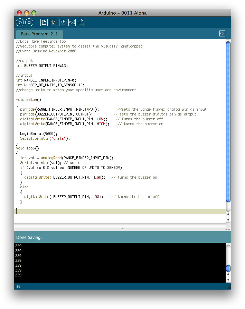Click the 'Done Saving.' status message
The height and width of the screenshot is (309, 245).
29,238
